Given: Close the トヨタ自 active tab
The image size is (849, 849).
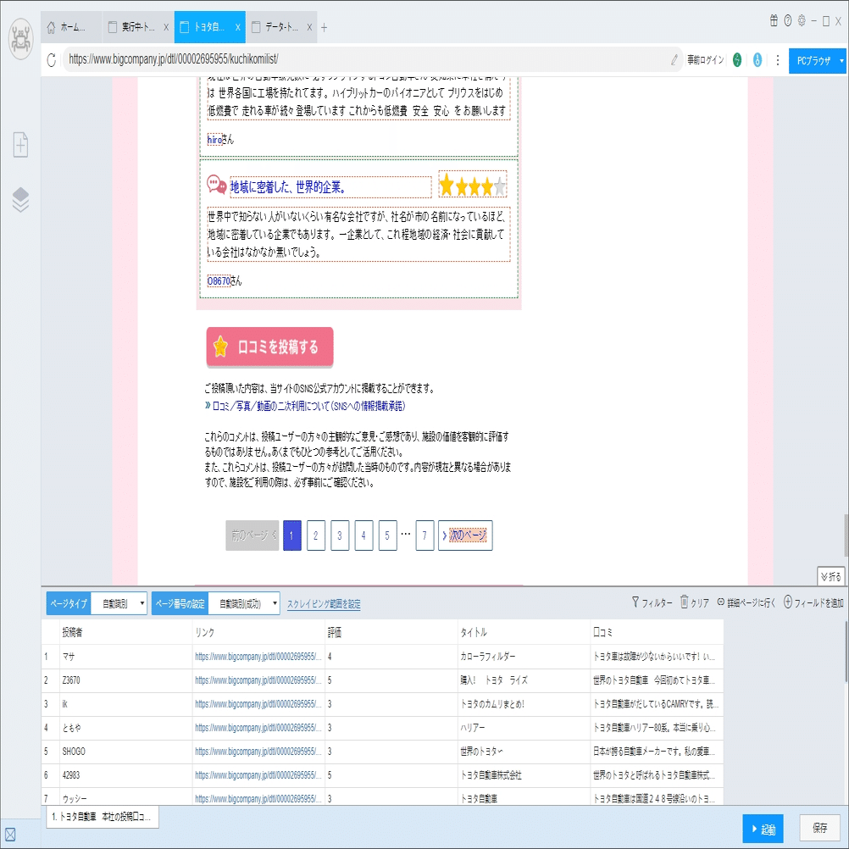Looking at the screenshot, I should click(x=237, y=27).
